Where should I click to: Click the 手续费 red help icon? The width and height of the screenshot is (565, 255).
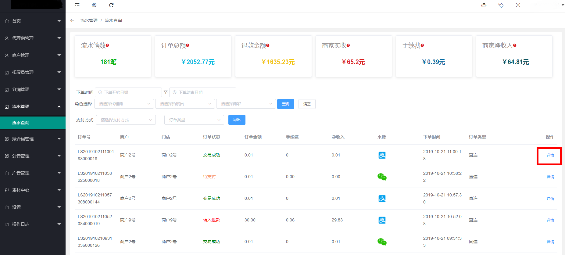422,45
